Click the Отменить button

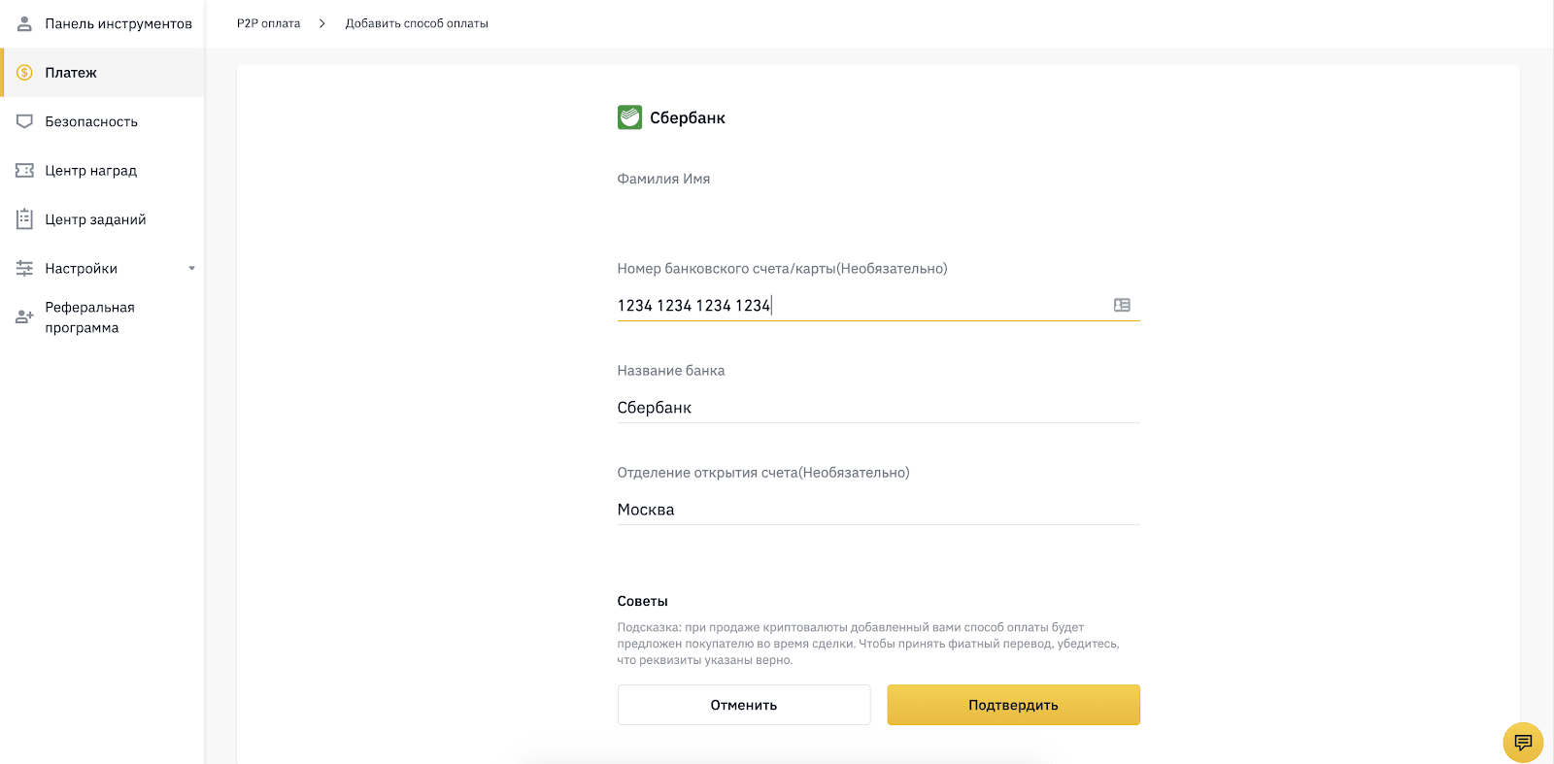tap(744, 705)
